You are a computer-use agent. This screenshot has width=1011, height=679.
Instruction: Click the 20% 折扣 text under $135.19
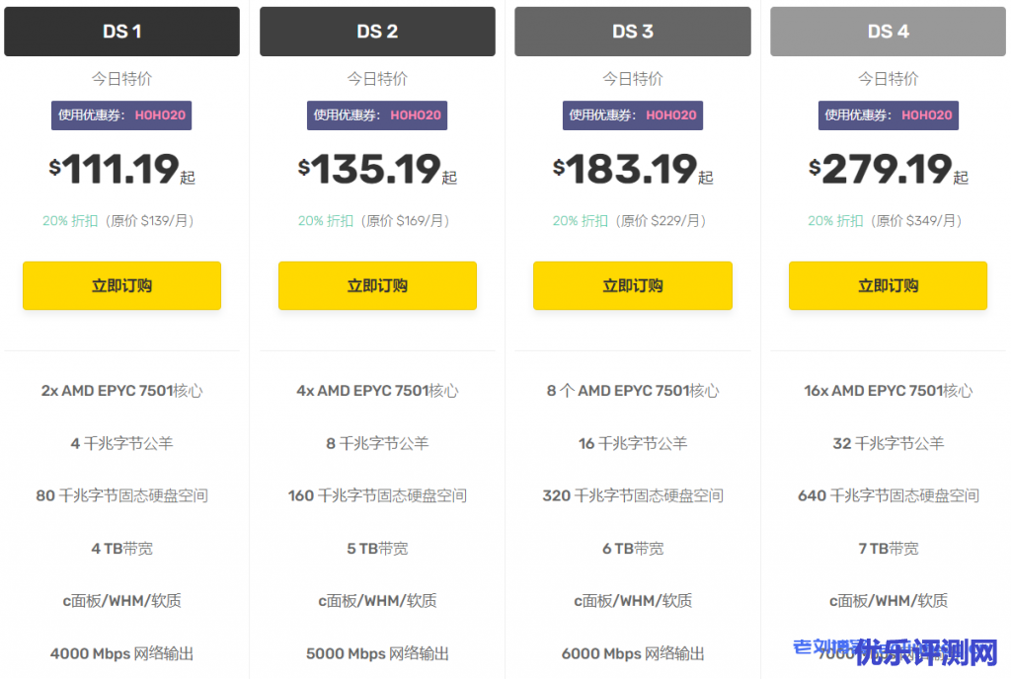point(325,221)
